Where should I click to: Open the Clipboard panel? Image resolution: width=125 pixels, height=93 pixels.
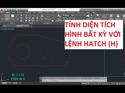click(x=118, y=17)
